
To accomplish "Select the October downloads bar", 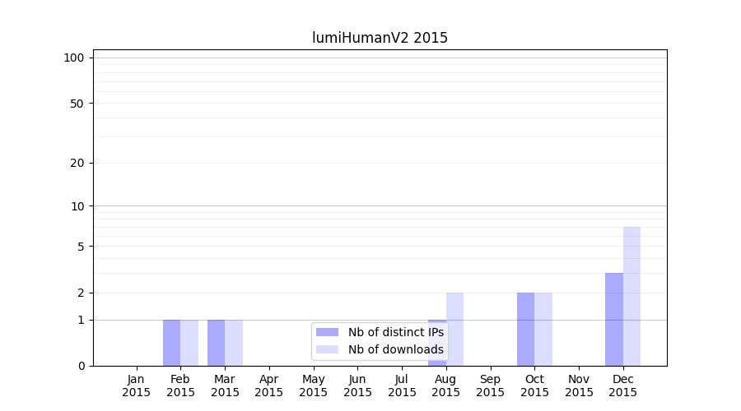I will coord(543,329).
